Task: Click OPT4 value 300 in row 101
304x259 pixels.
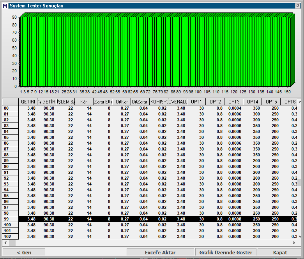Action: tap(256, 231)
